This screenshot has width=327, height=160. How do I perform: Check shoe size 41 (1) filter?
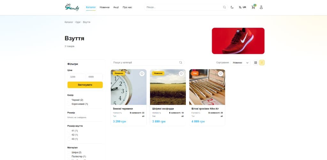[x=69, y=131]
